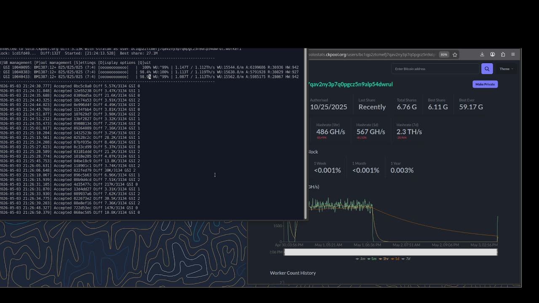Click the [S]ettings terminal menu option
This screenshot has width=539, height=303.
coord(86,63)
